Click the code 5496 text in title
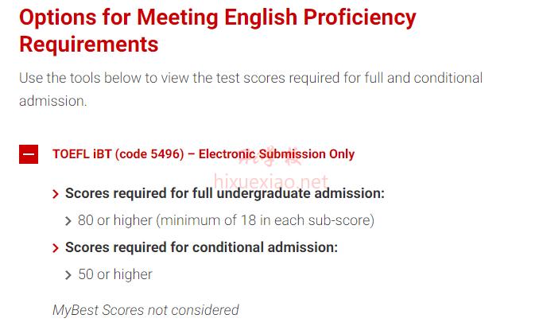The image size is (543, 330). [149, 153]
